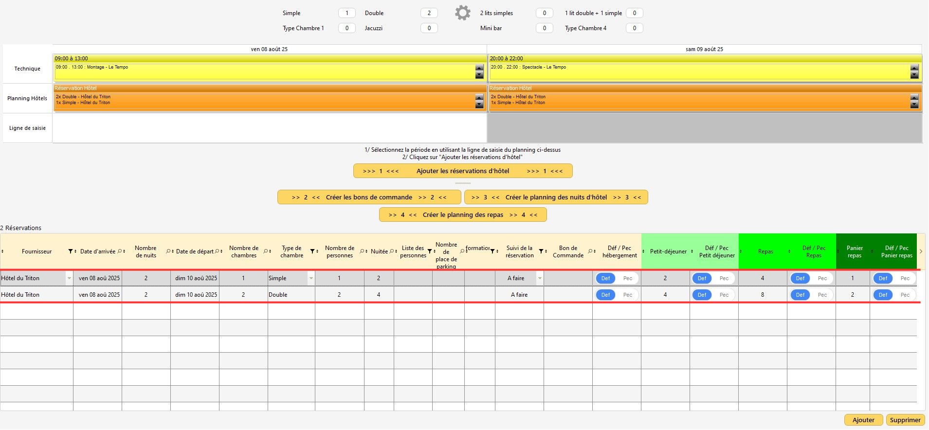929x430 pixels.
Task: Open the gear settings icon near room types
Action: click(x=462, y=13)
